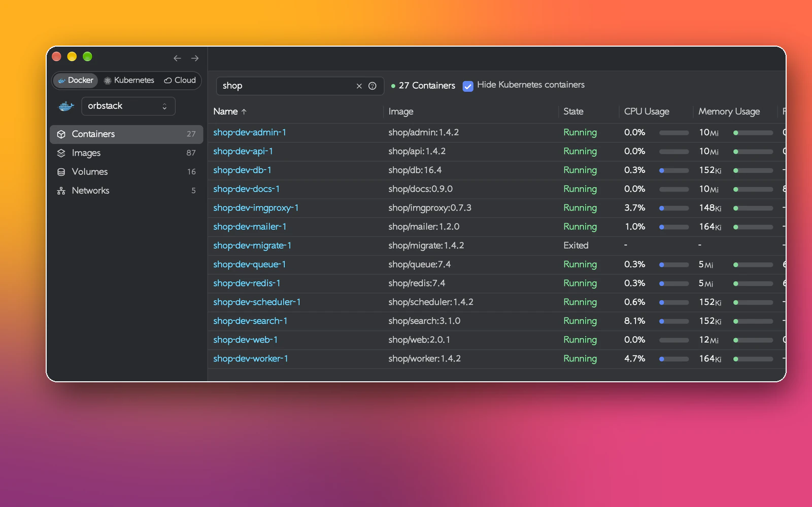Go forward with the right arrow
This screenshot has width=812, height=507.
coord(195,58)
